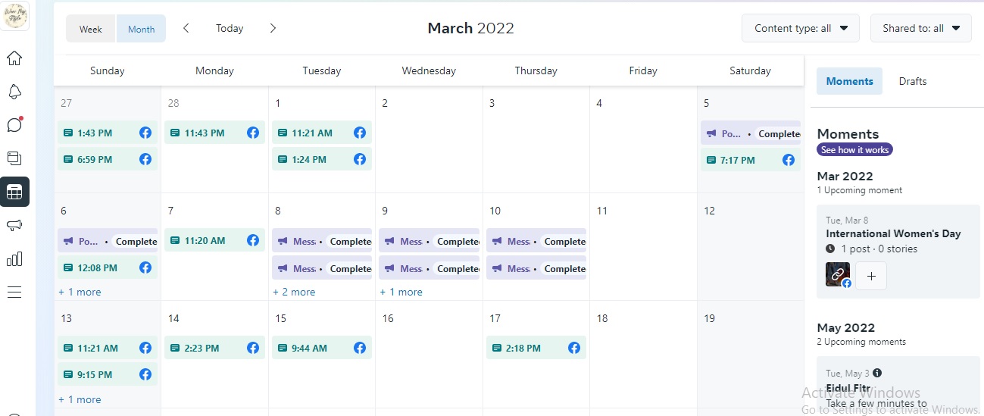984x416 pixels.
Task: Open the hamburger All tools menu
Action: click(x=14, y=292)
